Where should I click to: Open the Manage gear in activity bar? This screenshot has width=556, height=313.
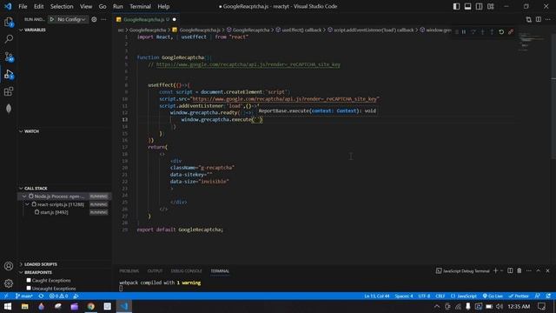[x=9, y=283]
